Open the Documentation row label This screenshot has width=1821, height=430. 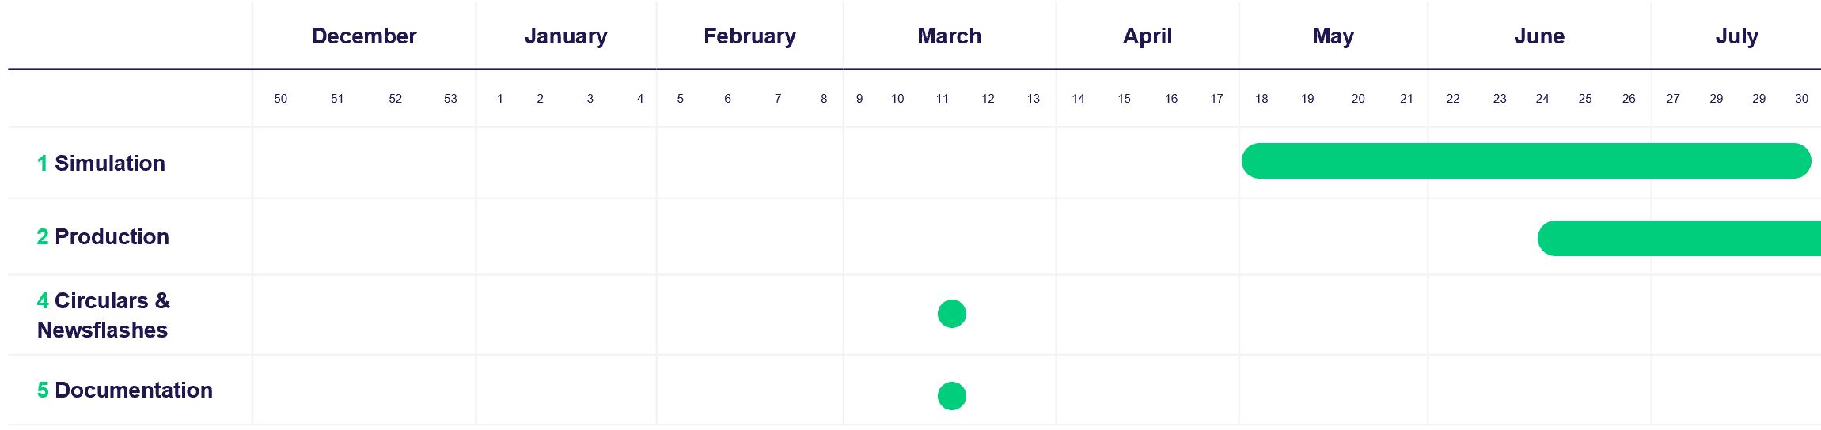tap(125, 390)
